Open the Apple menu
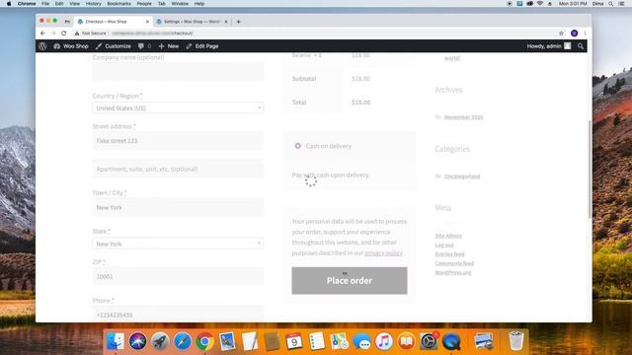This screenshot has height=355, width=632. pos(9,4)
